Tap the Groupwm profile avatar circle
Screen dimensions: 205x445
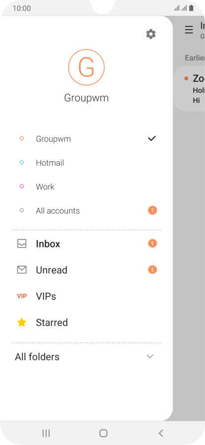tap(86, 67)
